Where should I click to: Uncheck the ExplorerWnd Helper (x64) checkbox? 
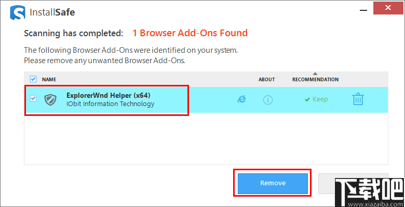33,98
